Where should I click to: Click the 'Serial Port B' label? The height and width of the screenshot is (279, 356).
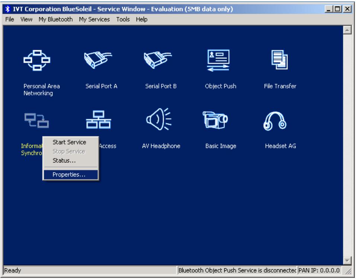(161, 86)
